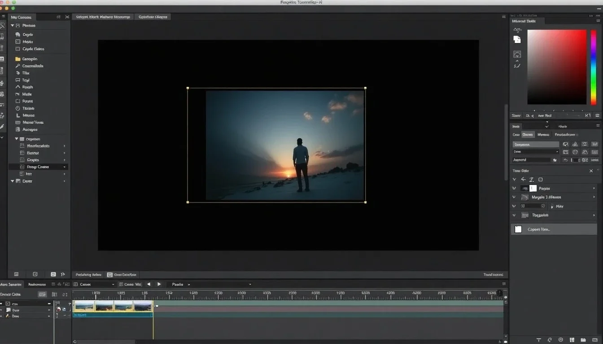This screenshot has width=603, height=344.
Task: Click the list icon at color panel footer right
Action: 598,116
